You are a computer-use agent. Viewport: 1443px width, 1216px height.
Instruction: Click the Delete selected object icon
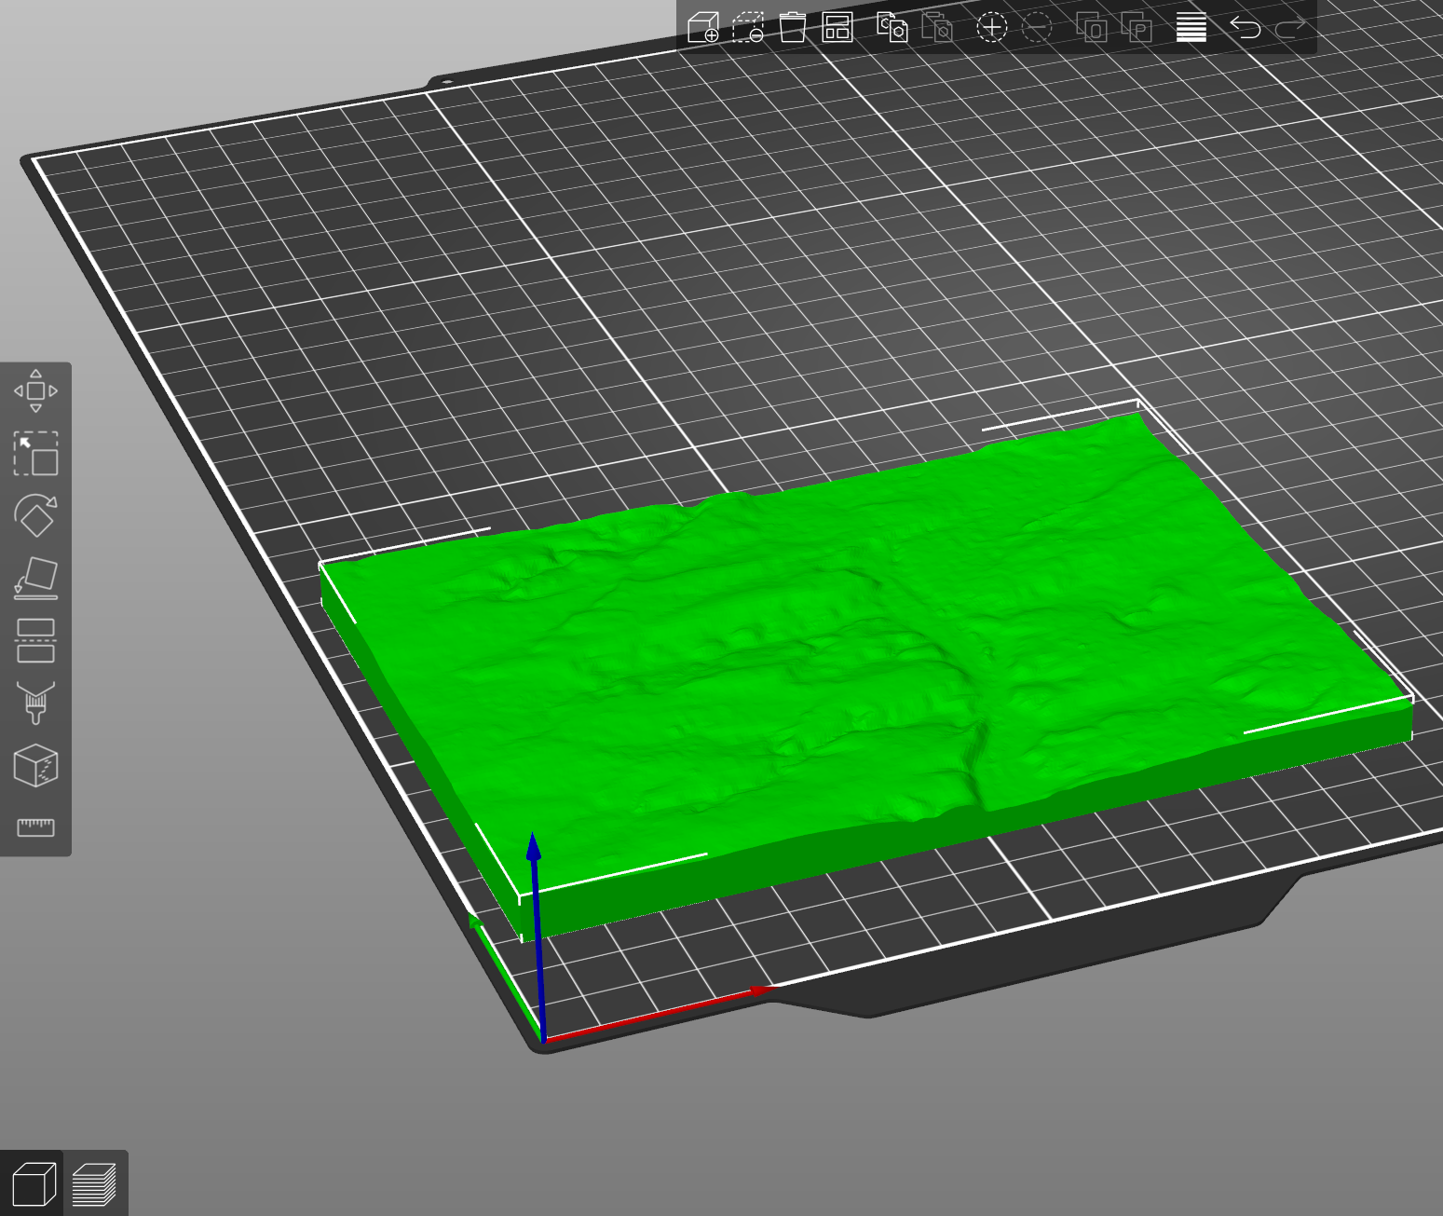748,28
